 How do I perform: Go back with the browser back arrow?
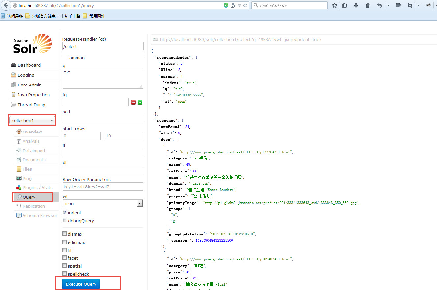[x=6, y=5]
